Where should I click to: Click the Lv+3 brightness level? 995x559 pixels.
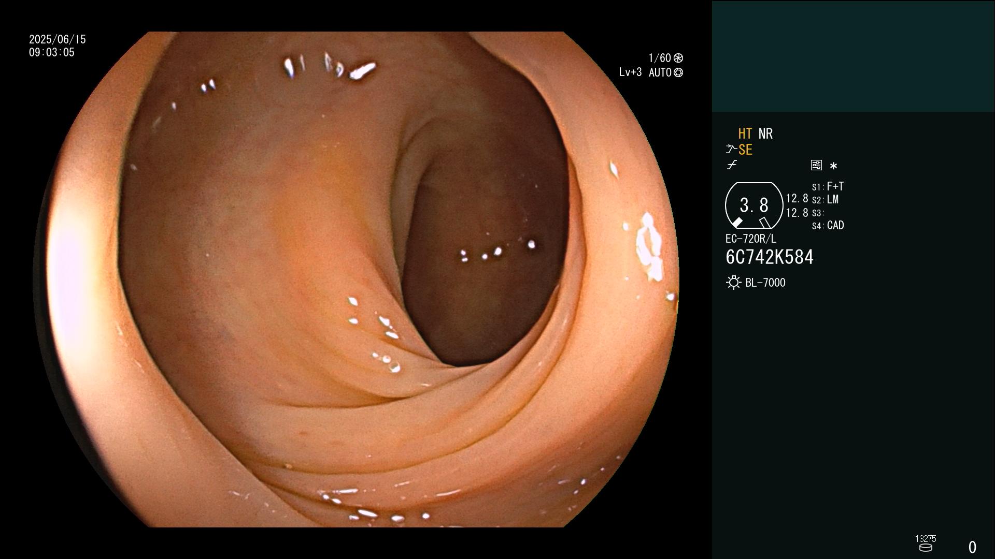pyautogui.click(x=630, y=72)
